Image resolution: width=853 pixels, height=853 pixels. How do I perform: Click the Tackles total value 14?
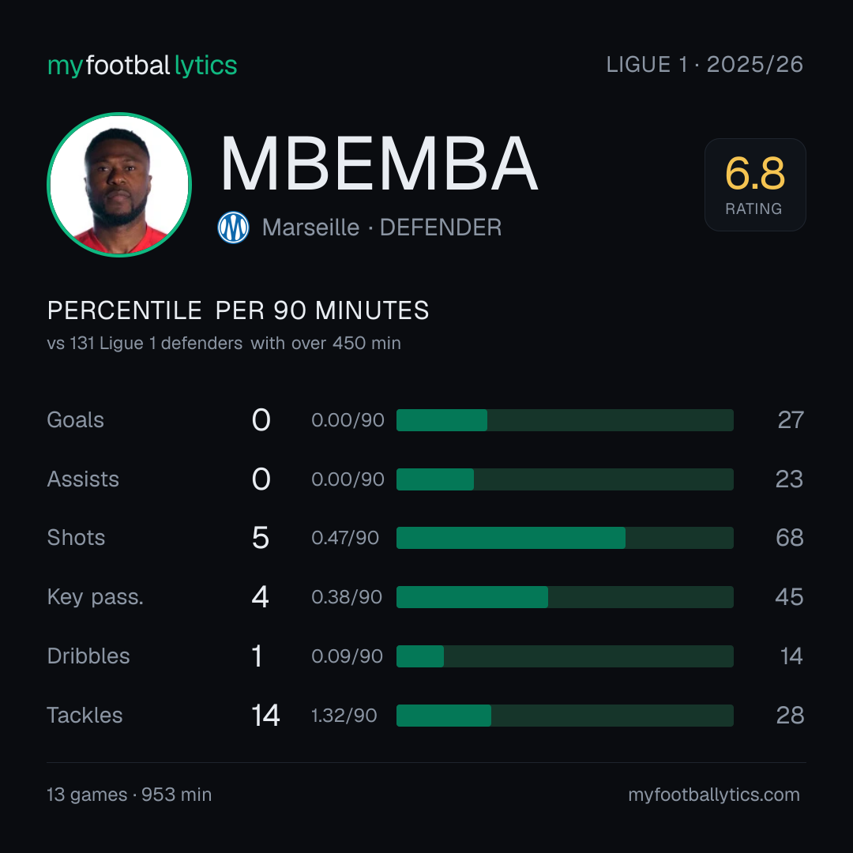[x=265, y=716]
